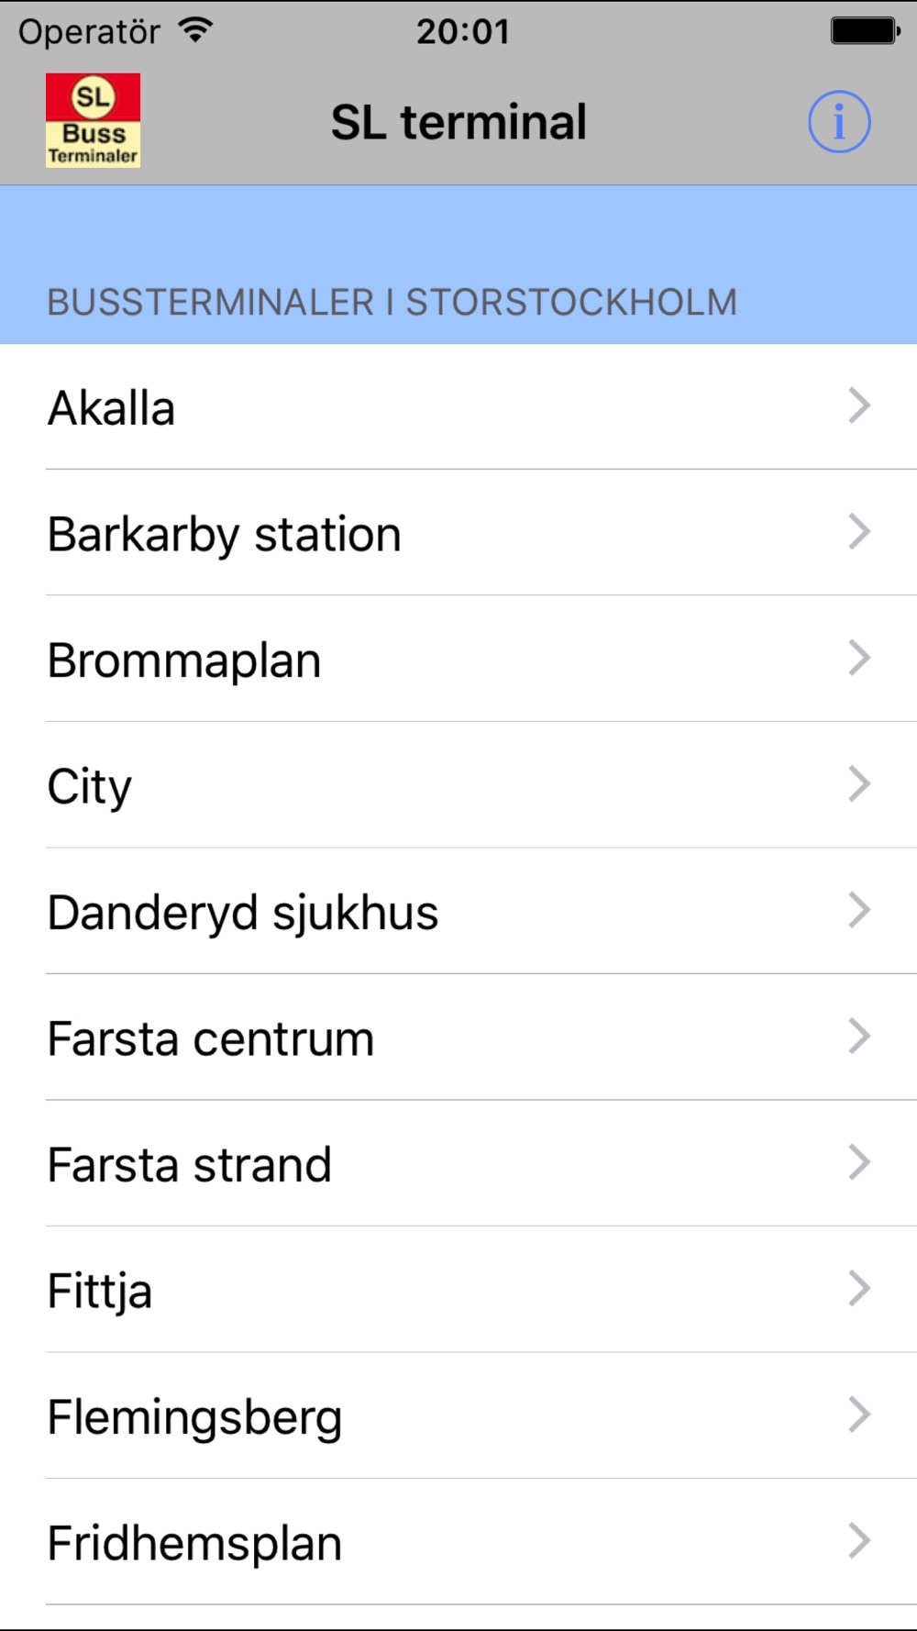
Task: Expand the Akalla row chevron
Action: [x=859, y=405]
